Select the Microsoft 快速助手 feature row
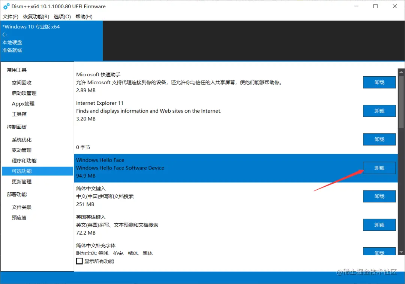The width and height of the screenshot is (405, 284). click(x=235, y=82)
